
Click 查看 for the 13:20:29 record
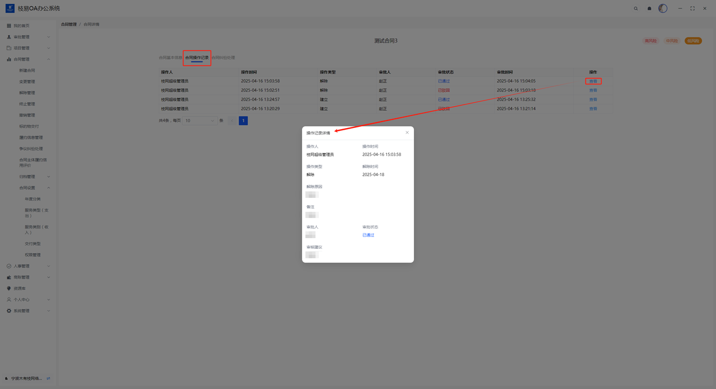[x=593, y=109]
